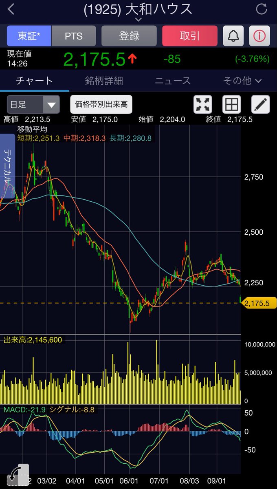
Task: Tap the 2,500 price axis label
Action: point(254,232)
